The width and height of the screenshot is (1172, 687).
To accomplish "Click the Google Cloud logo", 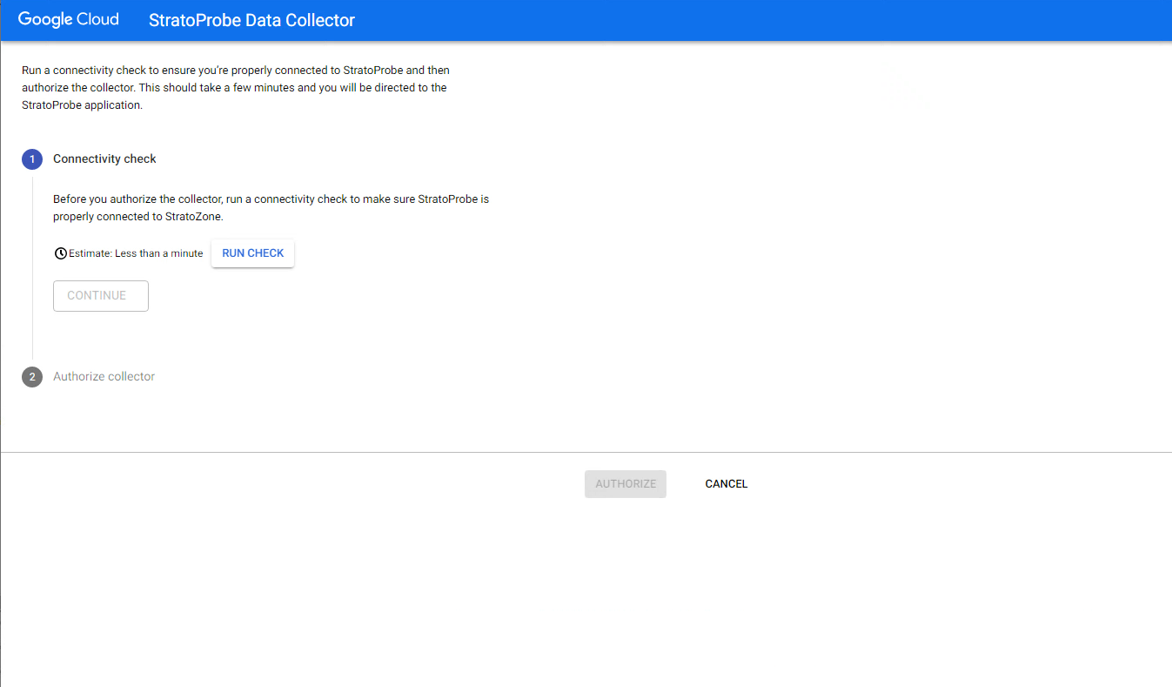I will pyautogui.click(x=69, y=19).
